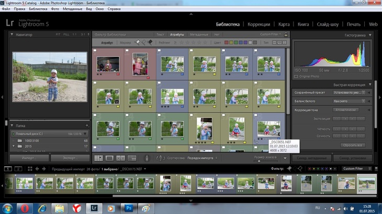Open toolbar content triangle menu
This screenshot has width=382, height=214.
(x=285, y=158)
